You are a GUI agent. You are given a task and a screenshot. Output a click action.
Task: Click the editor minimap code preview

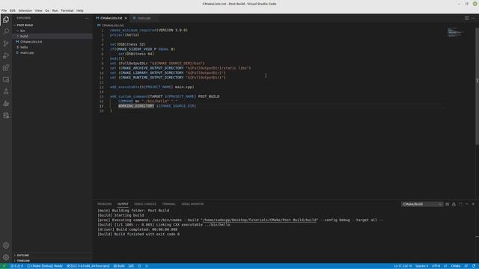click(x=455, y=31)
